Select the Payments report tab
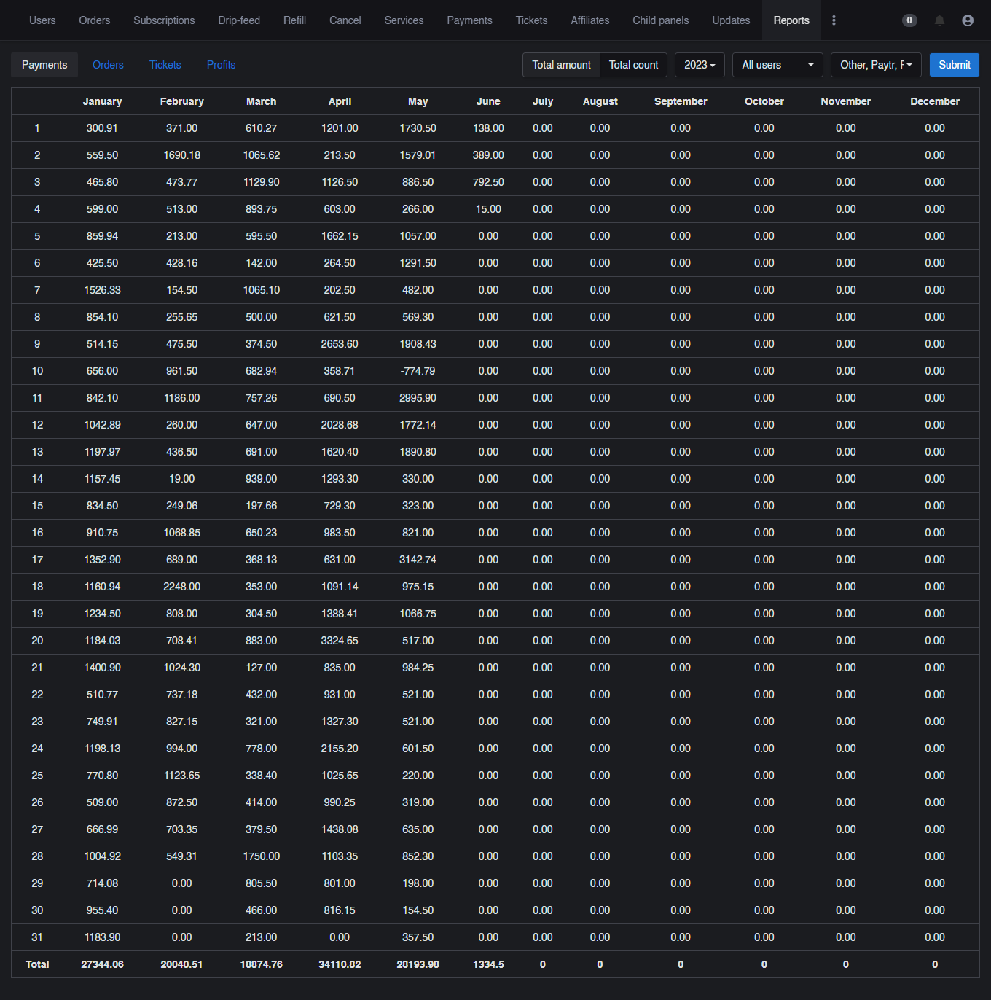The image size is (991, 1000). [x=44, y=65]
